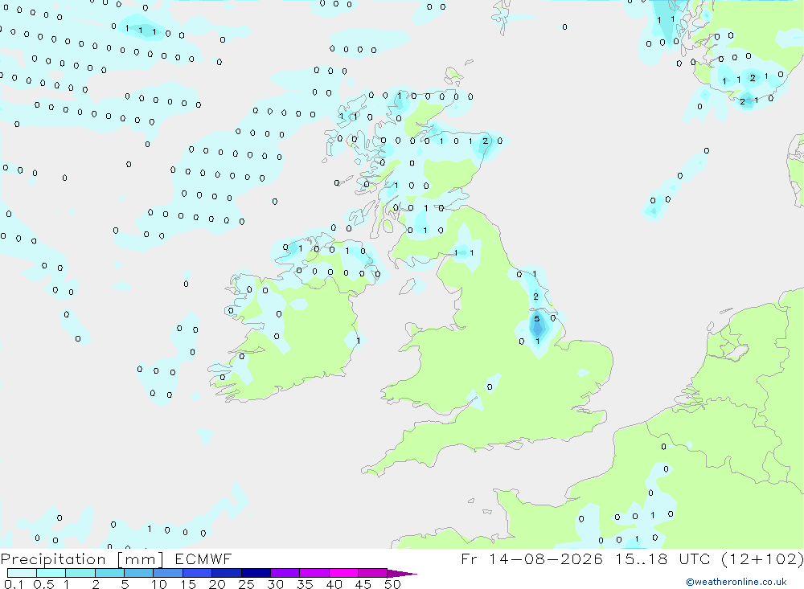Click the 1–2 mm legend color box
804x589 pixels.
point(80,573)
